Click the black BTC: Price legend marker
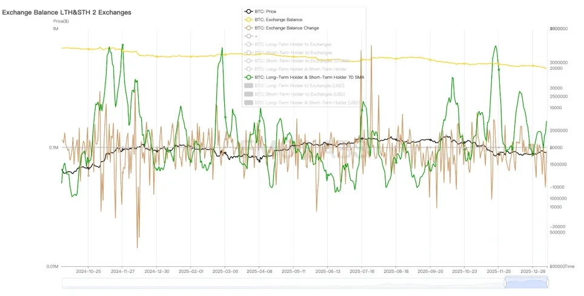Image resolution: width=584 pixels, height=296 pixels. point(248,12)
